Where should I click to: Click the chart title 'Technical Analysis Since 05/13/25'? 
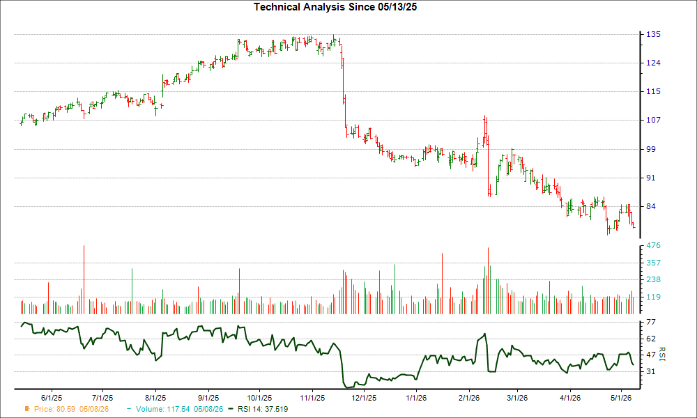click(335, 7)
